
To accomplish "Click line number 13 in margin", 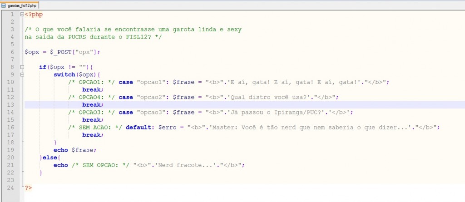I will pyautogui.click(x=10, y=105).
